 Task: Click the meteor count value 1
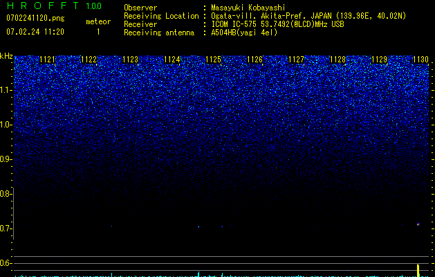click(x=98, y=32)
